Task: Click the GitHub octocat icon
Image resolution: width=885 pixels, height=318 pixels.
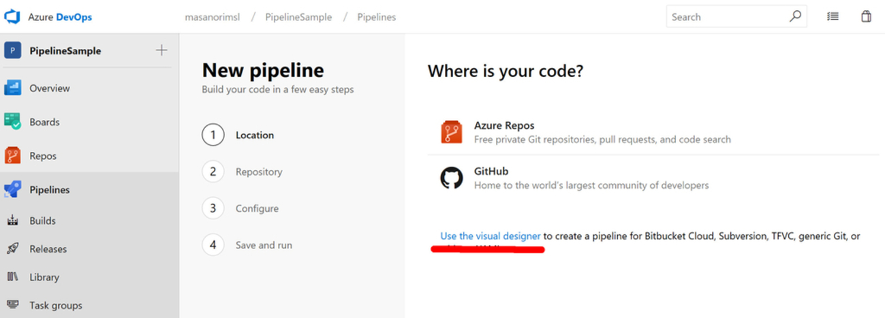Action: tap(452, 178)
